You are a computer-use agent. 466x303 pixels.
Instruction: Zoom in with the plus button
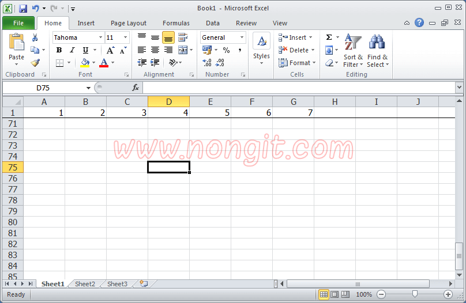(448, 294)
